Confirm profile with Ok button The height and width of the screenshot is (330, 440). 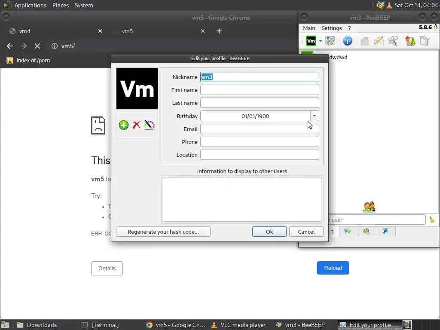(269, 232)
